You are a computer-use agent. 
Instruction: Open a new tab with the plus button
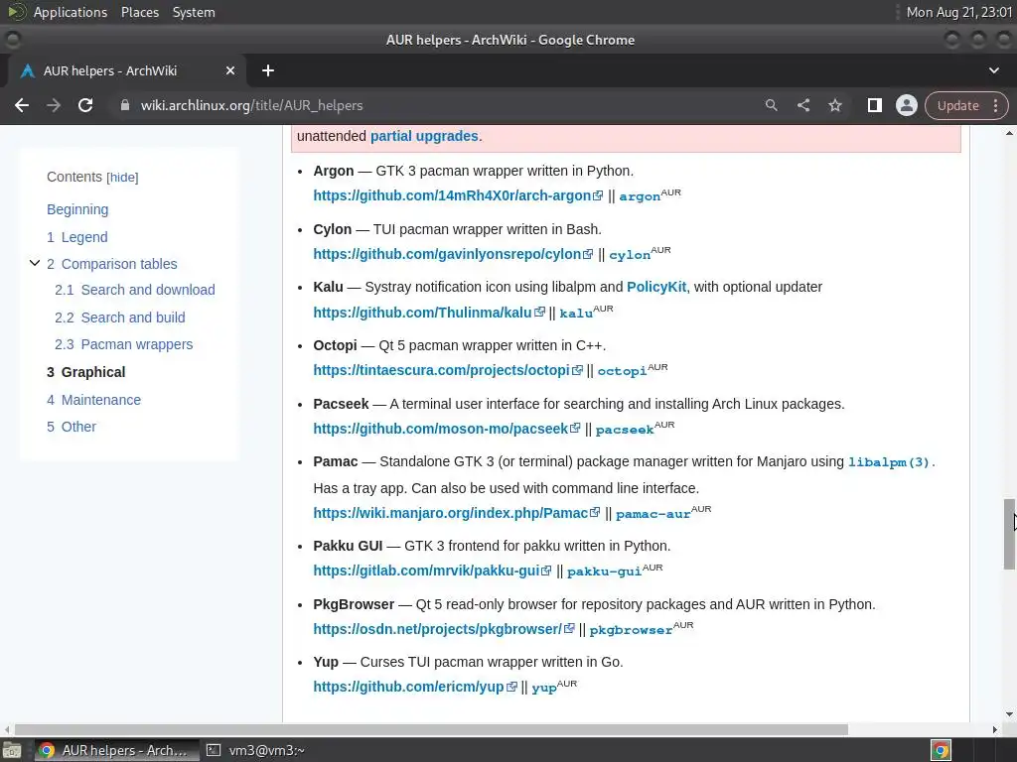(x=268, y=70)
